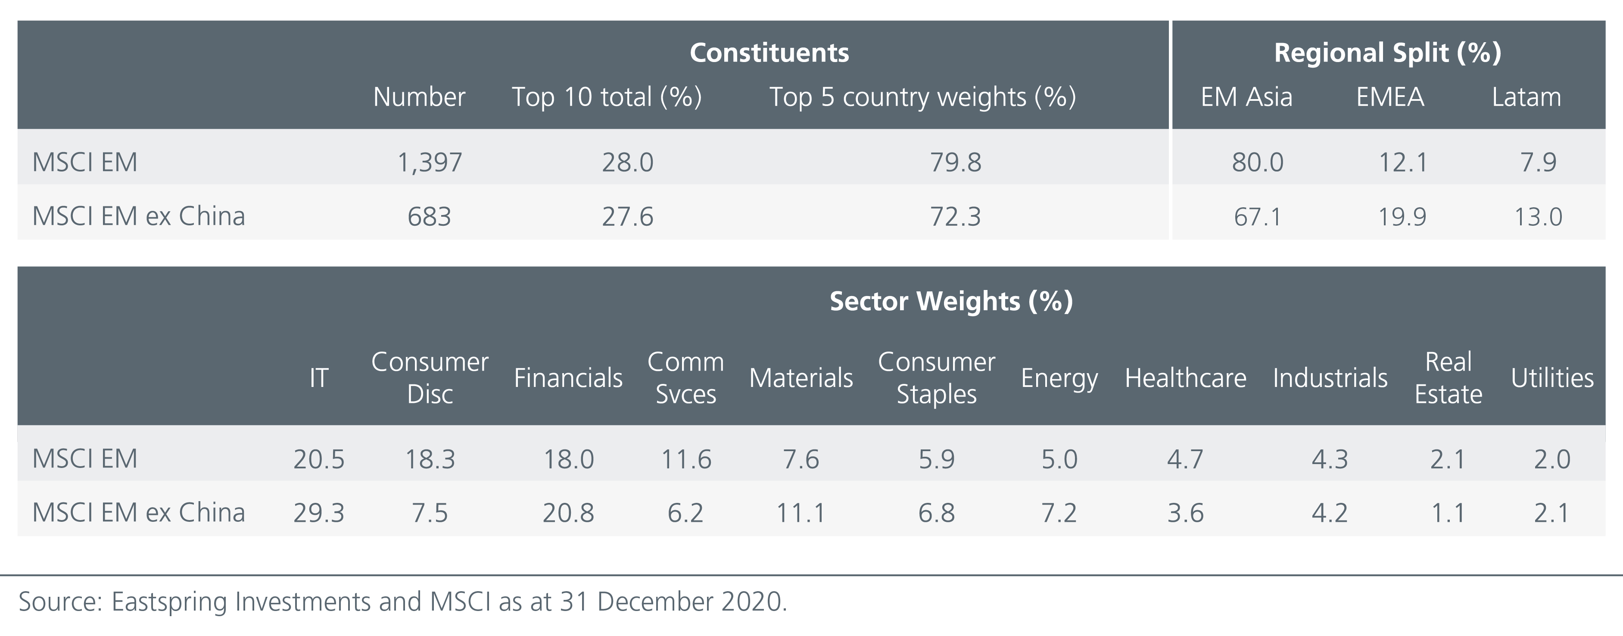Screen dimensions: 1623x636
Task: Click the Top 5 country weights column header
Action: (922, 97)
